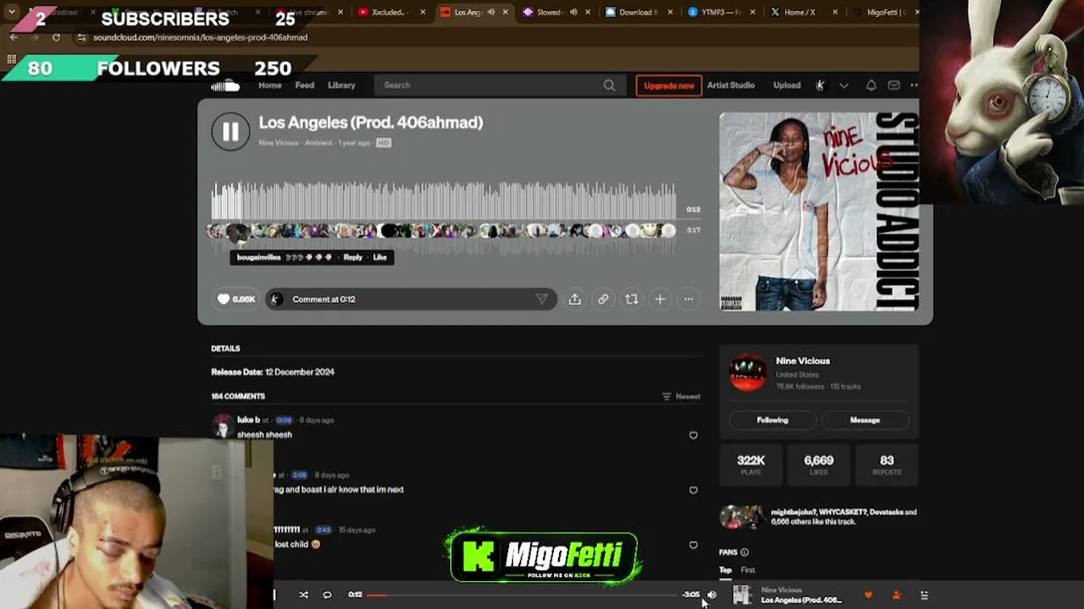Mute the volume in player bar
The width and height of the screenshot is (1084, 609).
712,595
